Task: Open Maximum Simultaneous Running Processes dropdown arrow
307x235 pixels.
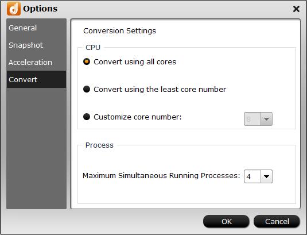Action: (x=266, y=176)
